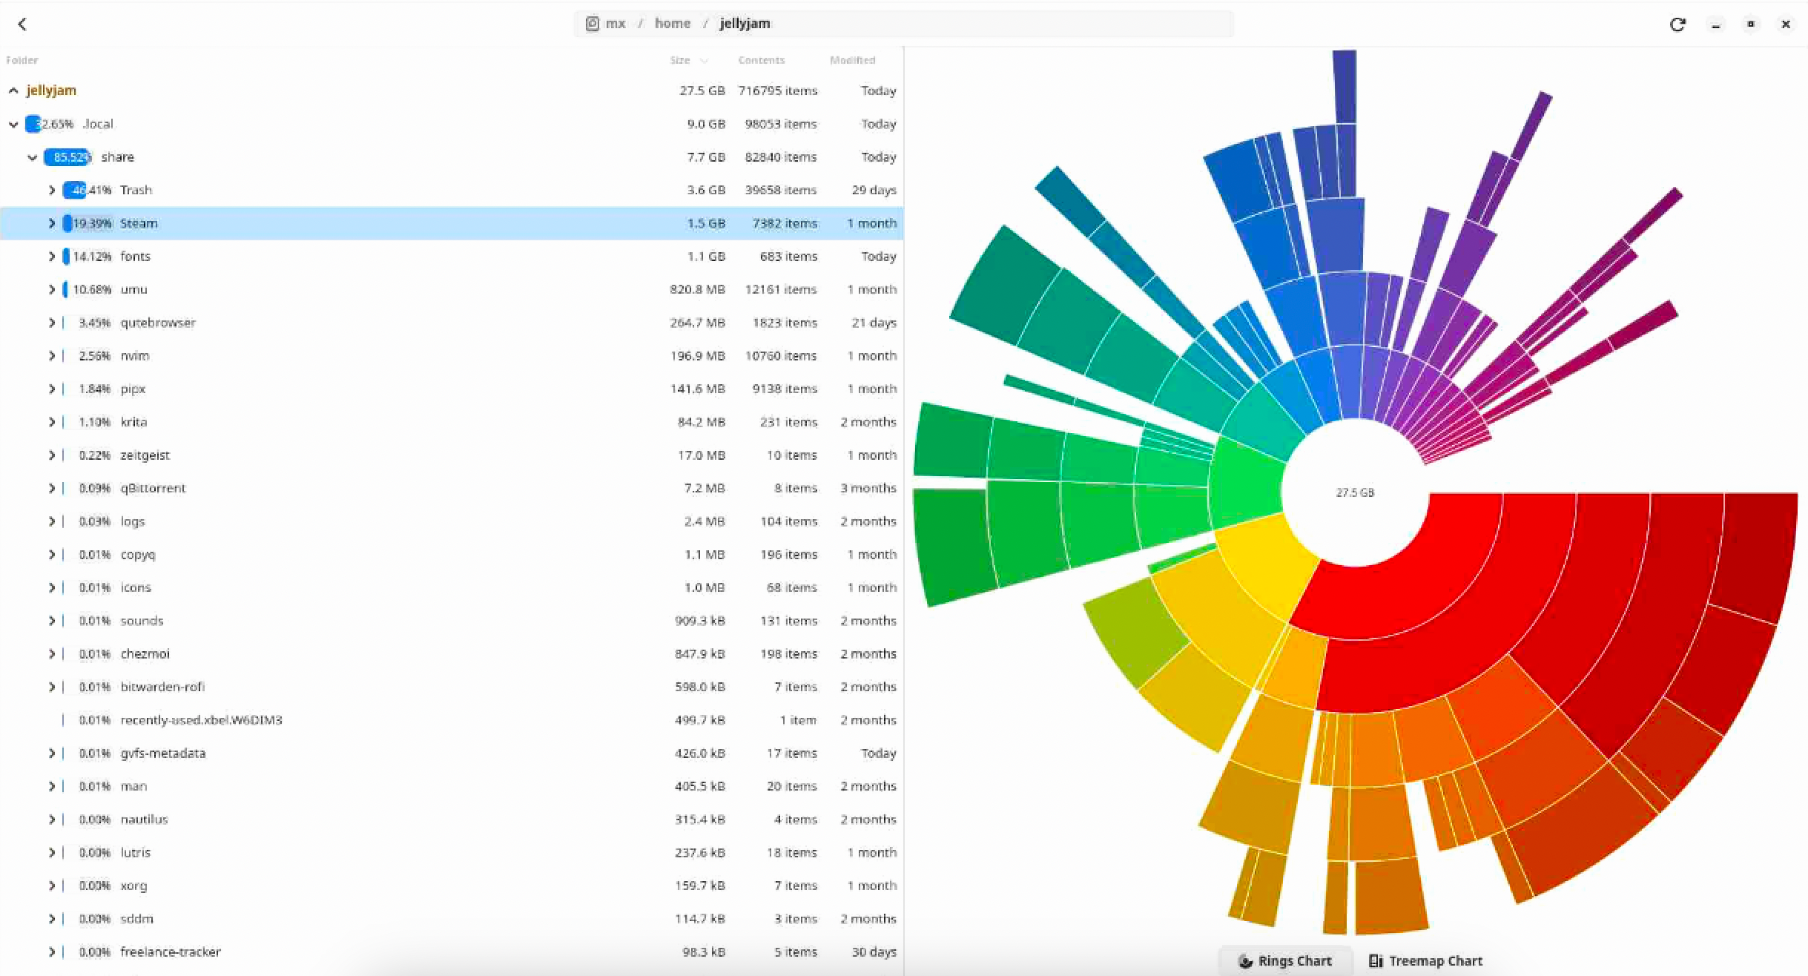Collapse the jellyjam root folder
Screen dimensions: 1808x976
coord(13,90)
